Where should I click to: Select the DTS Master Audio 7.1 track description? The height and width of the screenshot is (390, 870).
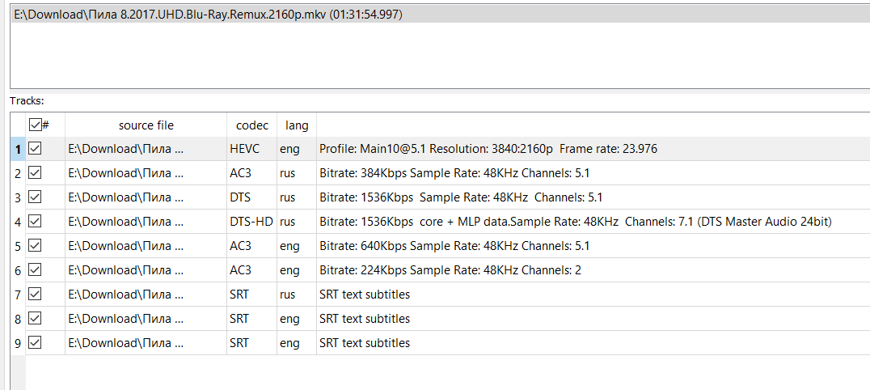tap(574, 222)
